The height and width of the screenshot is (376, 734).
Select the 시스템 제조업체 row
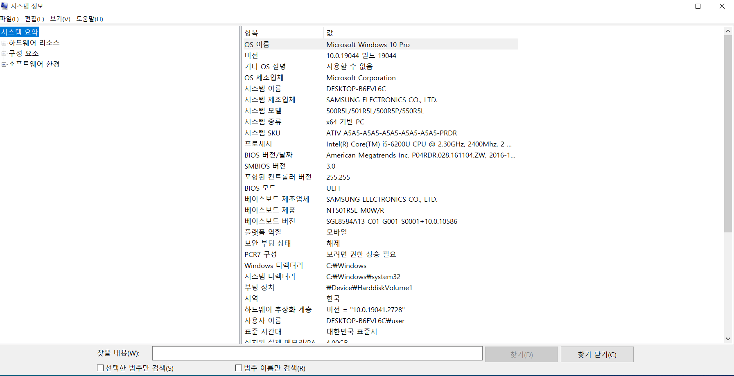(380, 99)
